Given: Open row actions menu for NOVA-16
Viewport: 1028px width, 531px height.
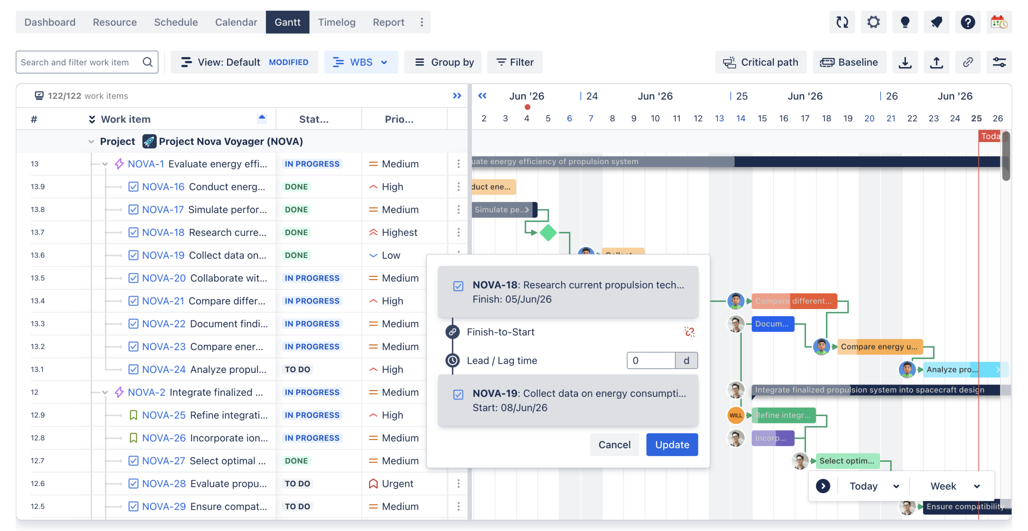Looking at the screenshot, I should click(x=458, y=187).
